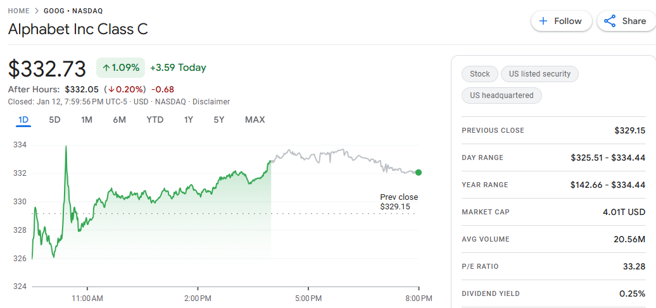This screenshot has width=656, height=308.
Task: Click the green up-arrow percent badge
Action: [121, 68]
